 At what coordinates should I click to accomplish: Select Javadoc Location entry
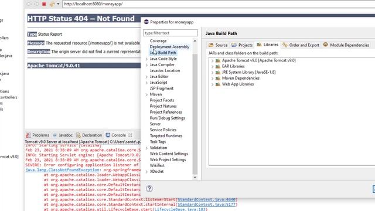(165, 70)
